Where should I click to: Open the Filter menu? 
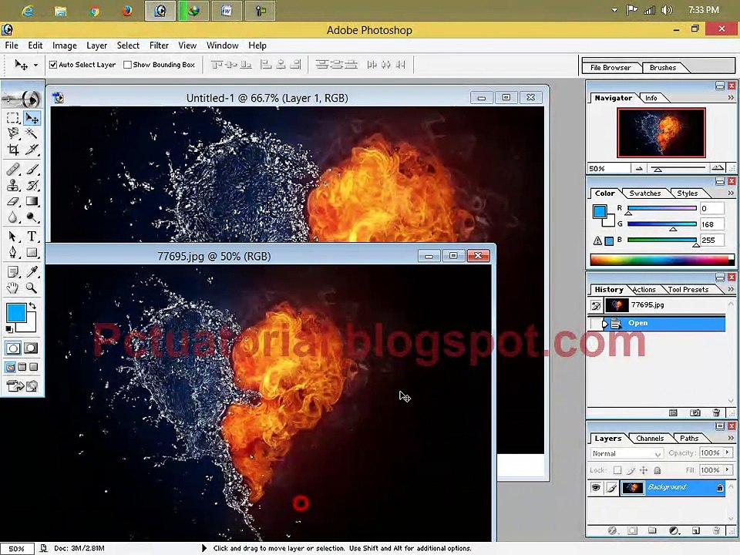click(x=159, y=45)
